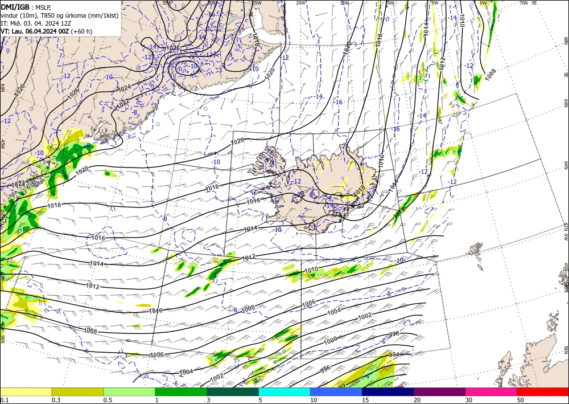Click legend scale value '3'

(208, 400)
